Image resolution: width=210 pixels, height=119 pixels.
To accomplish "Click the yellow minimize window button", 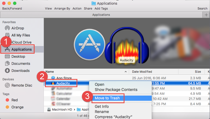I will [9, 3].
